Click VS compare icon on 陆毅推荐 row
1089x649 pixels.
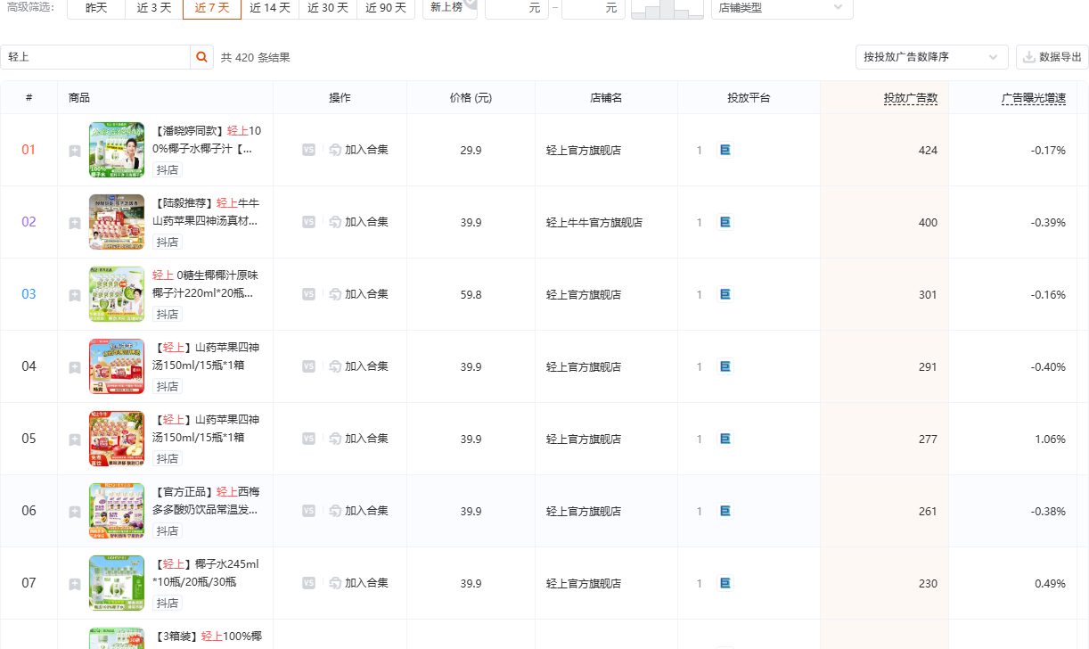tap(308, 222)
